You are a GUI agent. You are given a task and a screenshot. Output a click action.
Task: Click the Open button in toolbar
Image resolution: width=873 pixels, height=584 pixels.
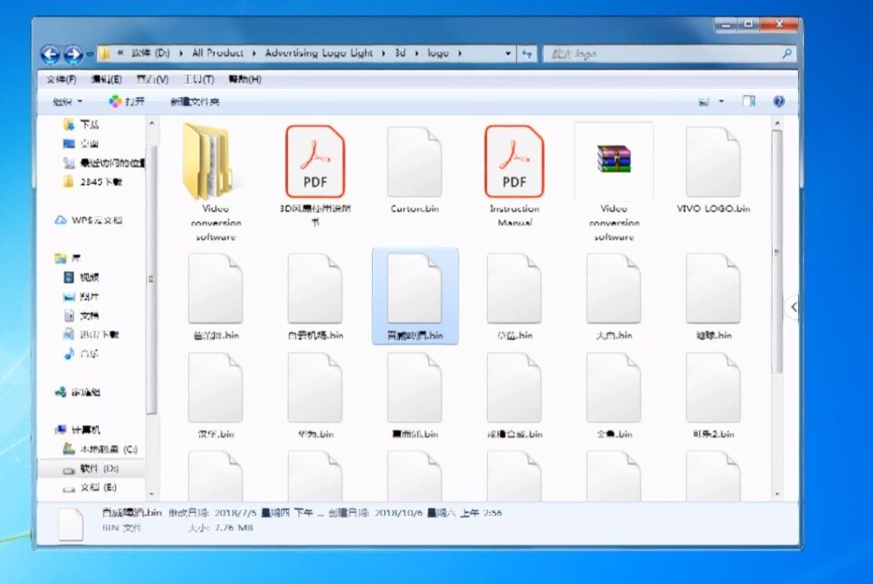tap(127, 101)
